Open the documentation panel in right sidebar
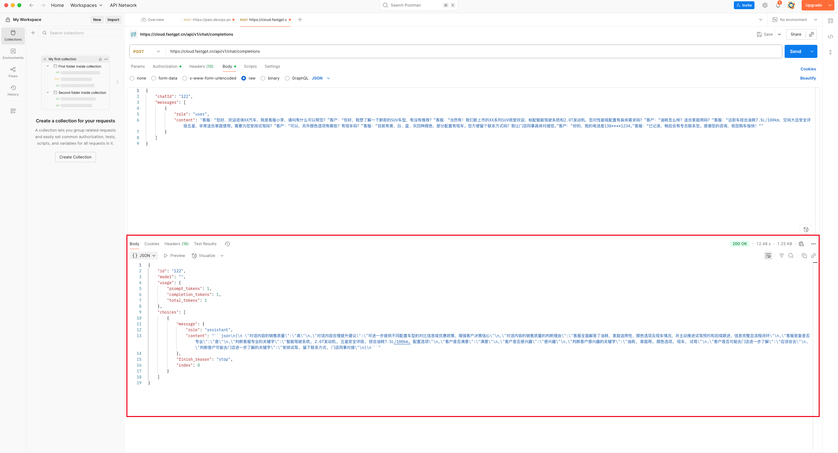 tap(830, 21)
